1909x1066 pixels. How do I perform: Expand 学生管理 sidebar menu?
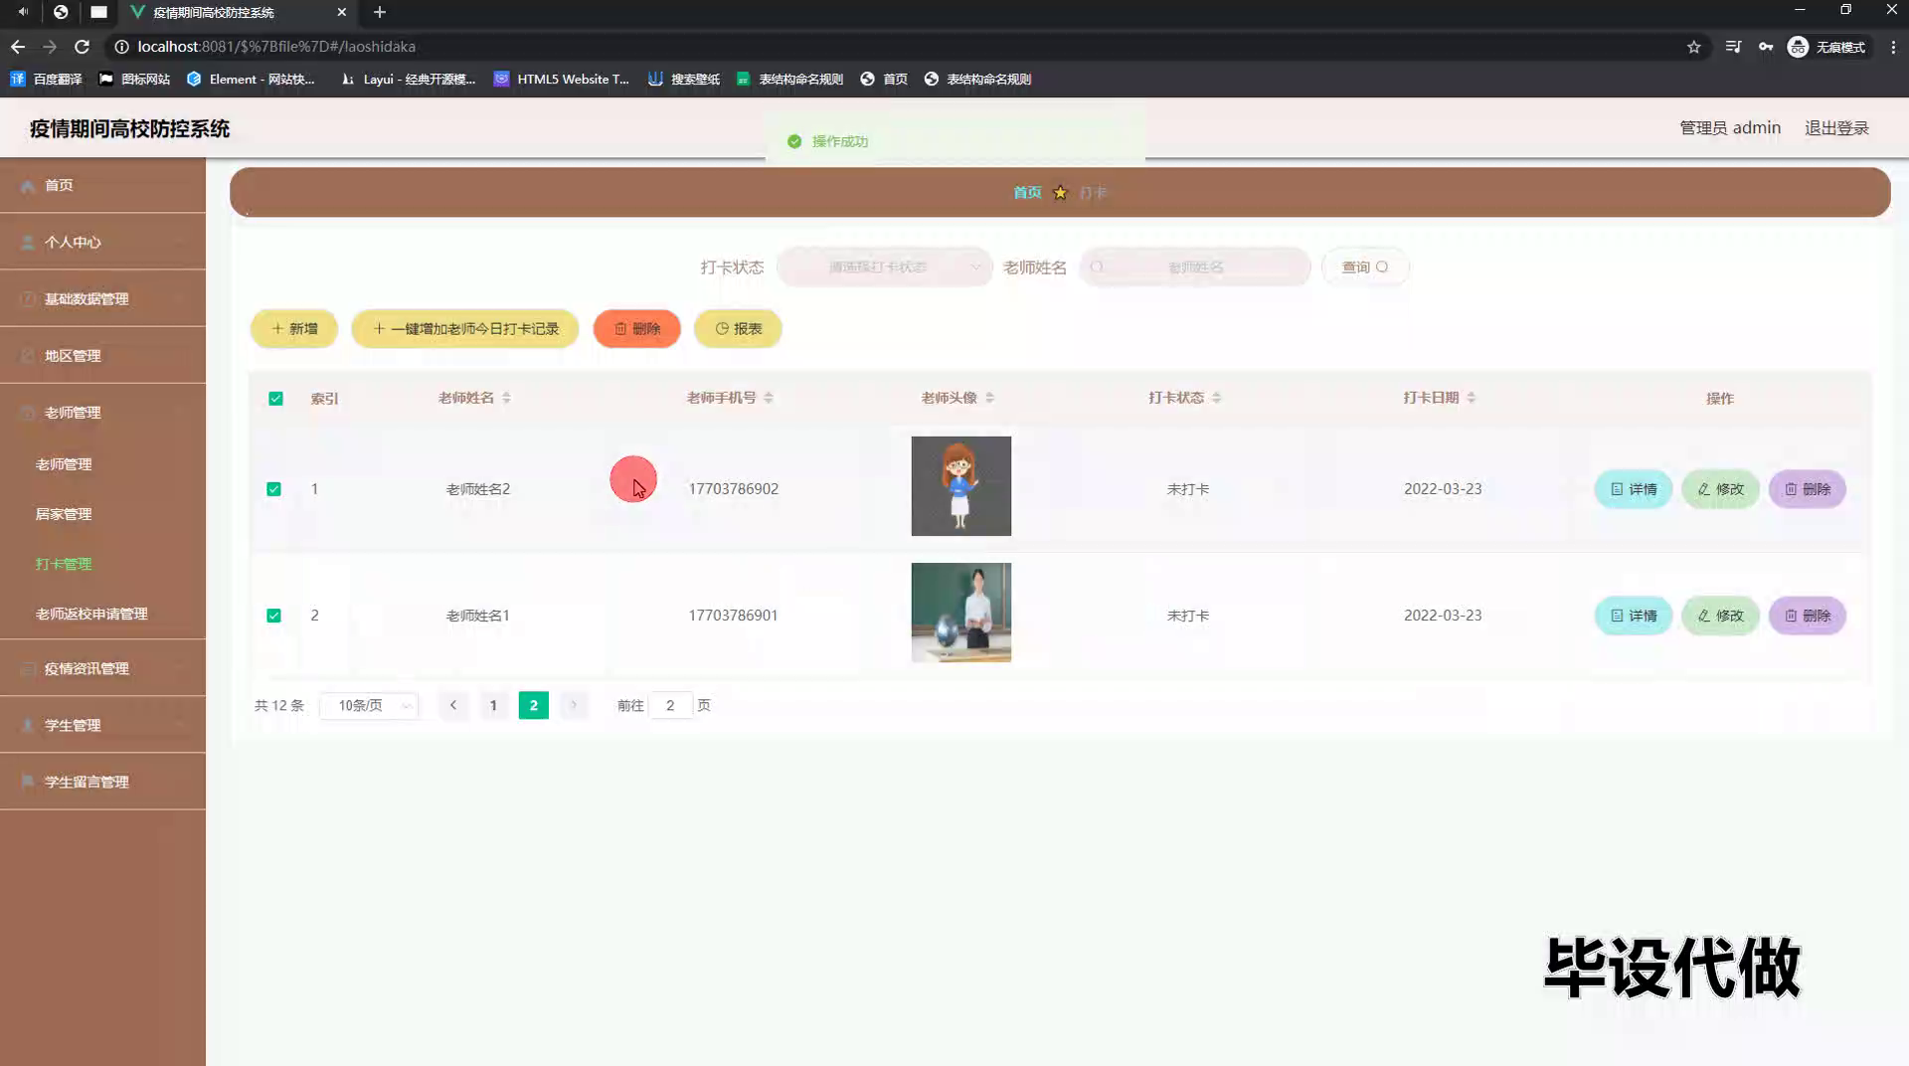pyautogui.click(x=102, y=725)
